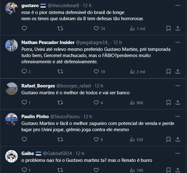Like gustavo's tweet with 74 likes
The height and width of the screenshot is (173, 187).
(96, 29)
